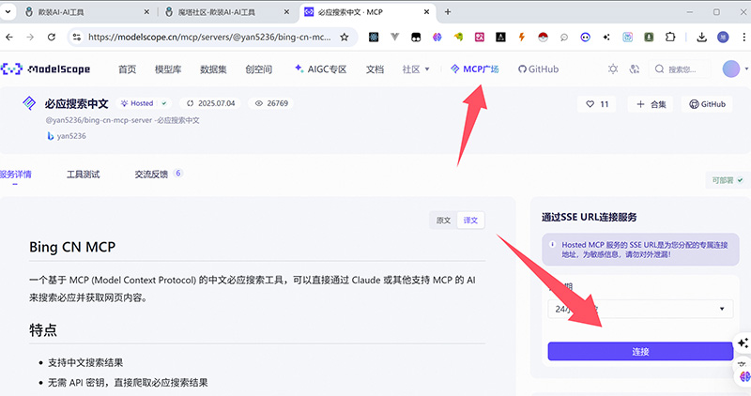The width and height of the screenshot is (751, 396).
Task: Go to 首页 in the navigation bar
Action: [x=127, y=69]
